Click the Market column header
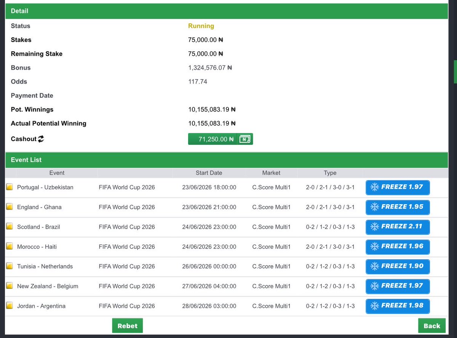457x338 pixels. [x=271, y=173]
